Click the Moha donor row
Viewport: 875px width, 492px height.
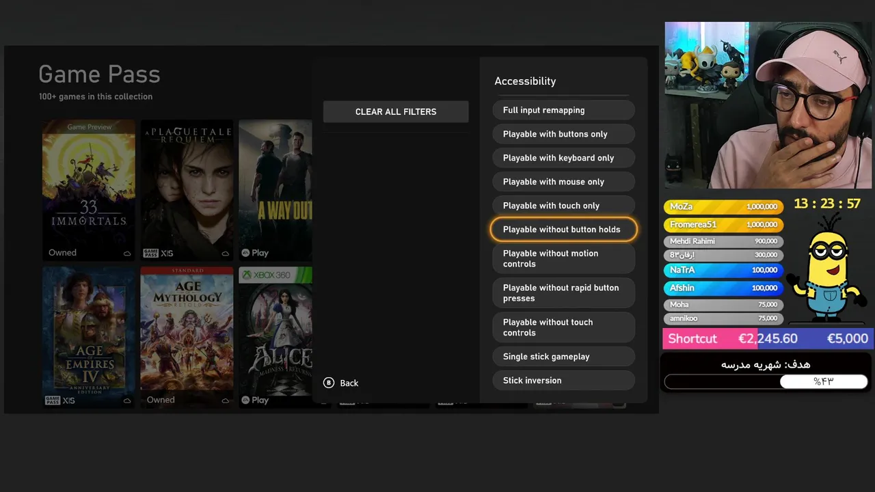point(723,305)
